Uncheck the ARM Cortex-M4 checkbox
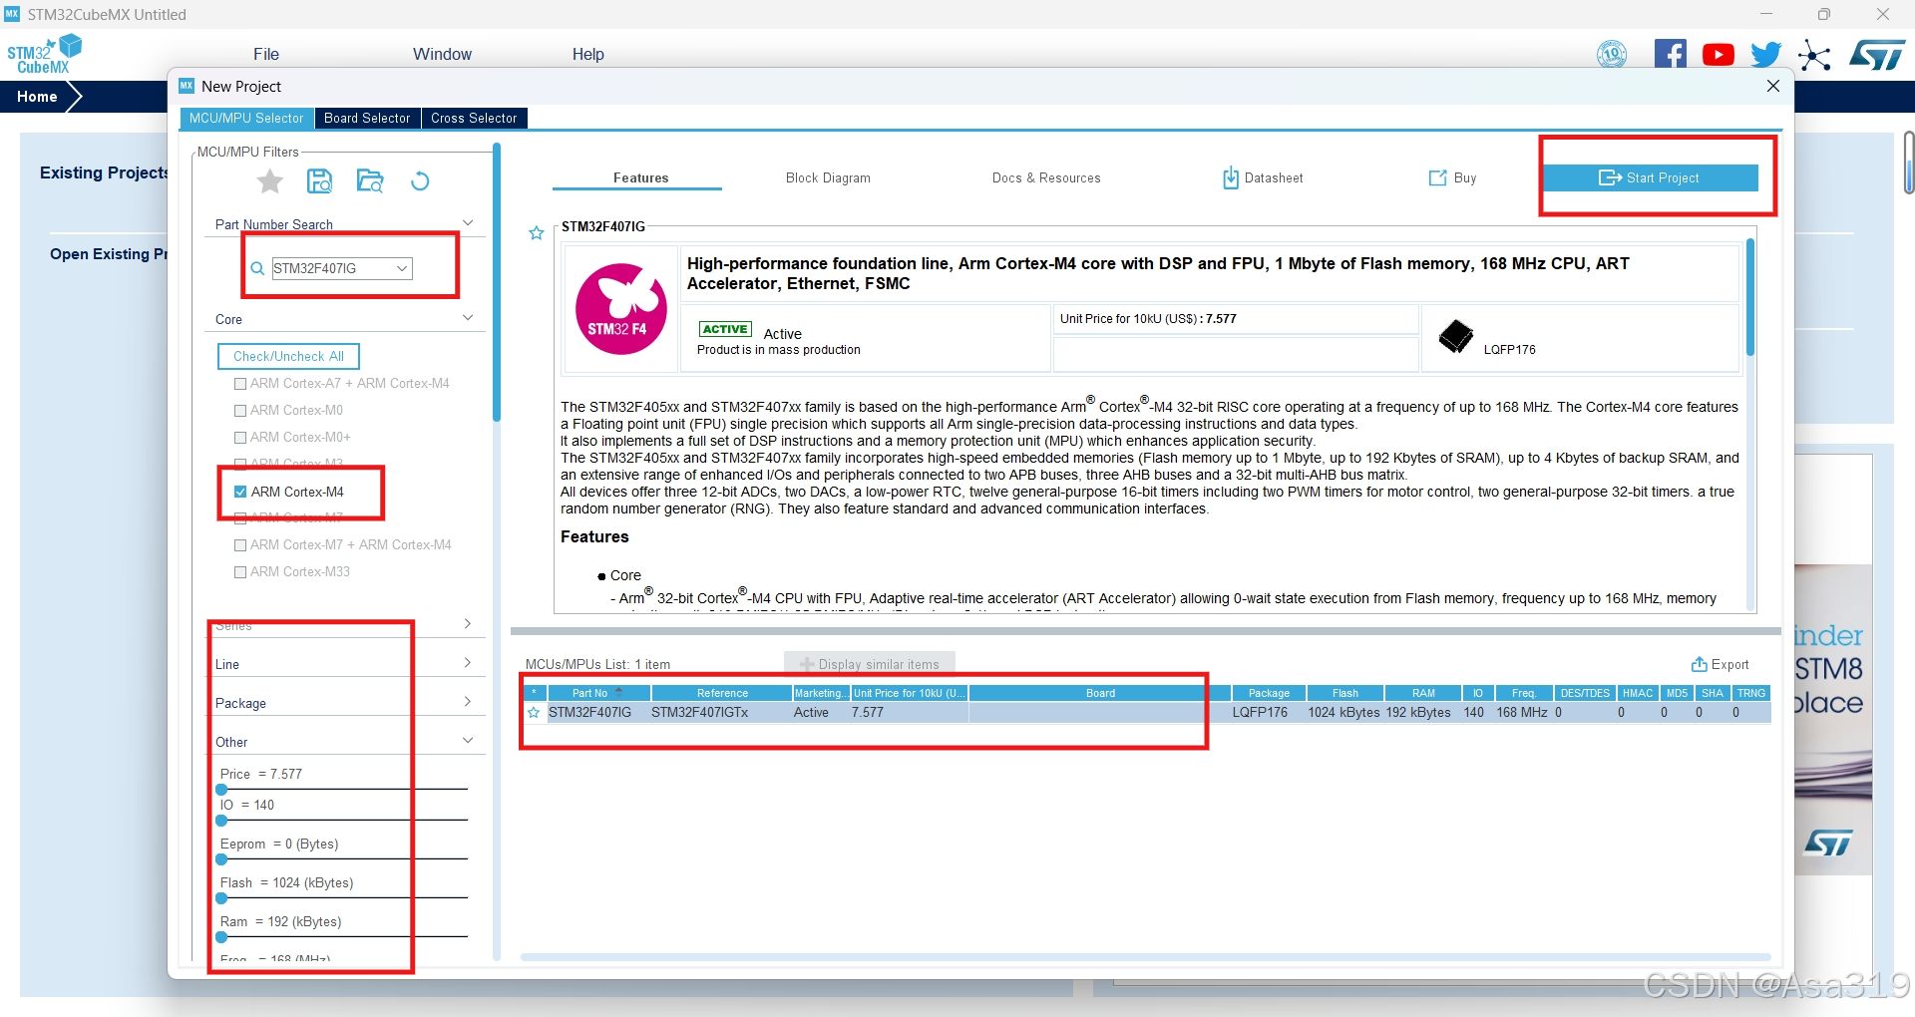The width and height of the screenshot is (1915, 1017). pos(240,492)
